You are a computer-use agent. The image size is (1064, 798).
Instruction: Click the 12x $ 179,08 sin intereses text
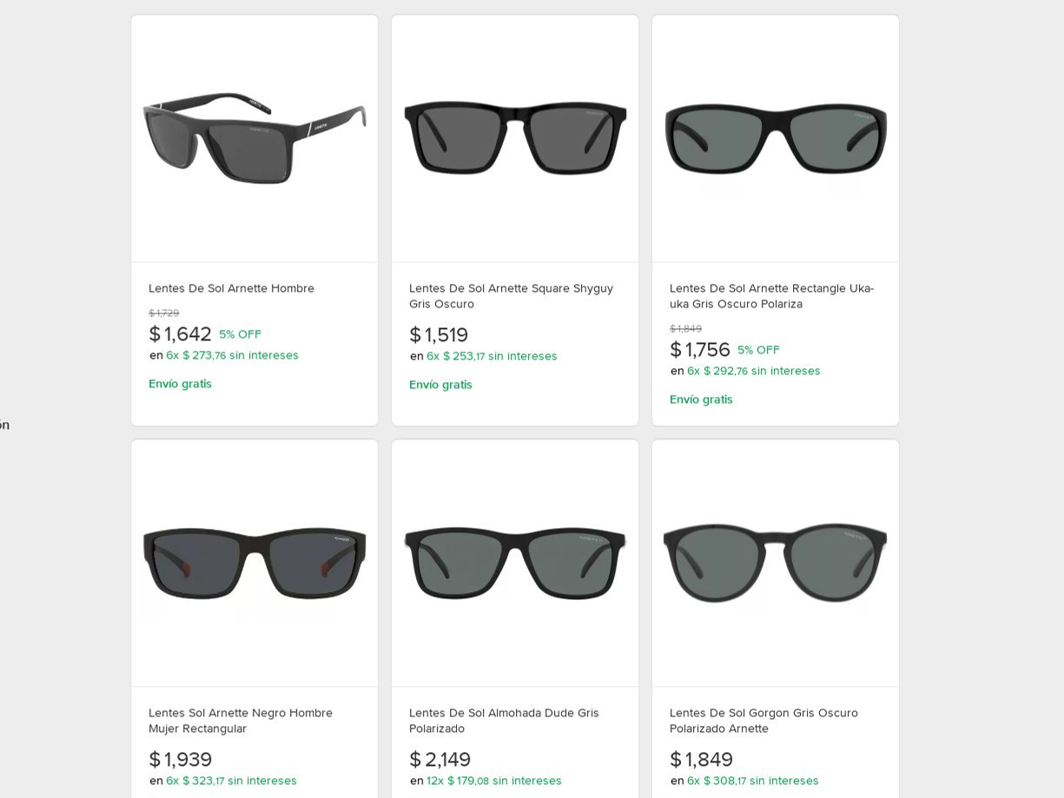494,781
